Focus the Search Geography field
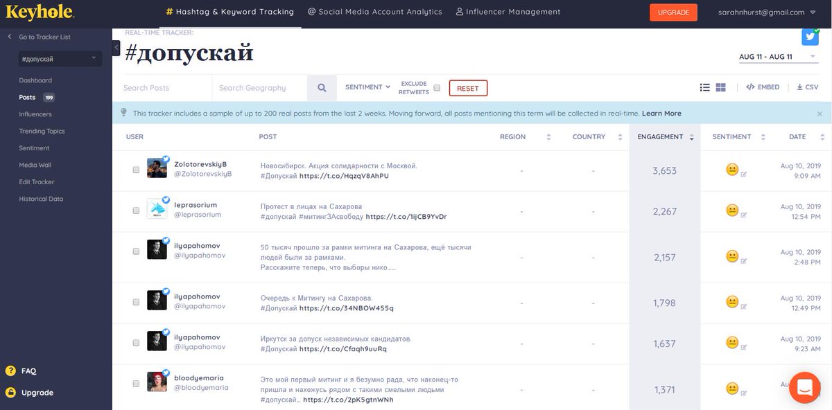 pyautogui.click(x=259, y=88)
